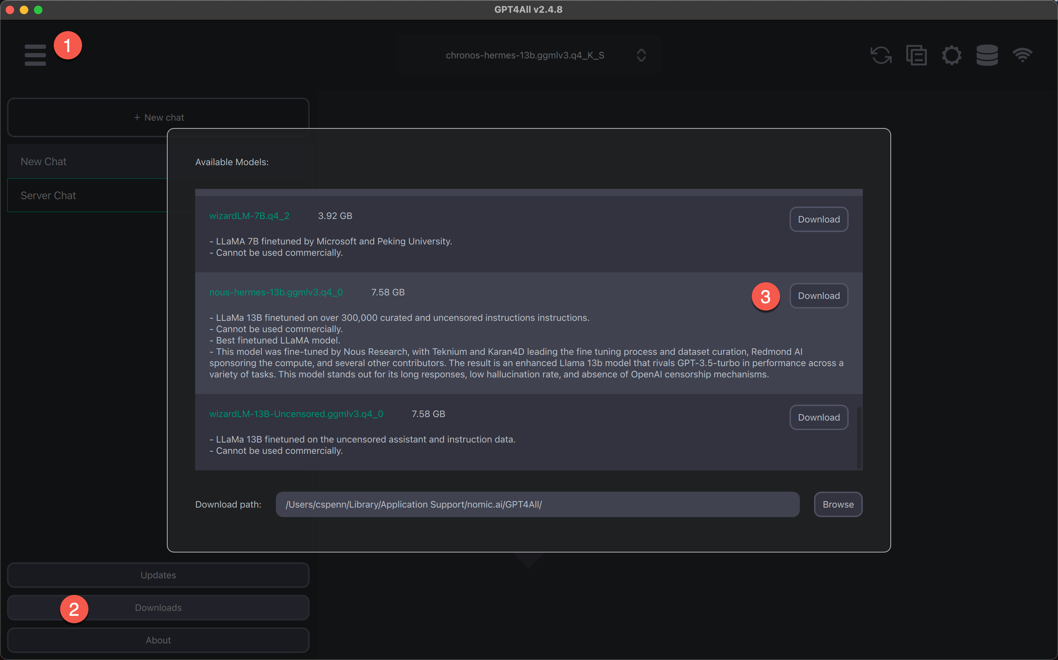This screenshot has height=660, width=1058.
Task: Browse for a download folder
Action: click(x=838, y=504)
